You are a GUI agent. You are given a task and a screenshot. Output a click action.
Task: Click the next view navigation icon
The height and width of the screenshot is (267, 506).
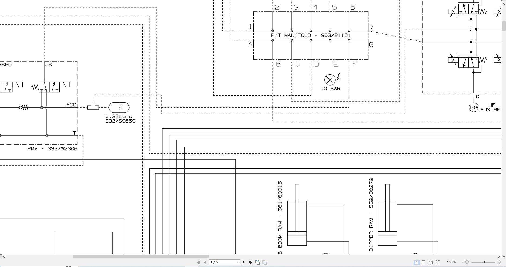click(264, 262)
